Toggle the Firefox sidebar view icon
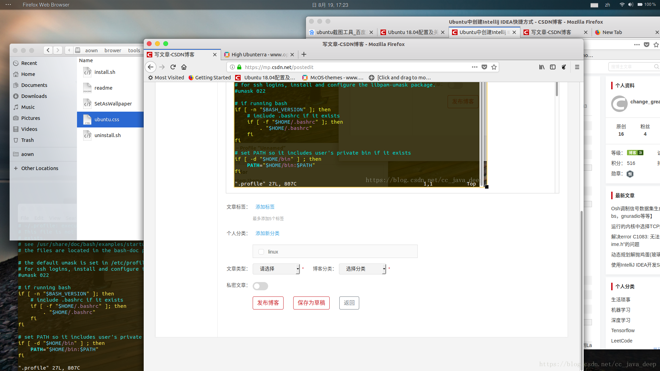 pyautogui.click(x=553, y=67)
